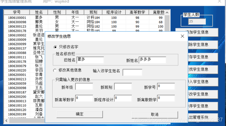Image resolution: width=226 pixels, height=126 pixels.
Task: Select student row 1806100110
Action: point(24,105)
